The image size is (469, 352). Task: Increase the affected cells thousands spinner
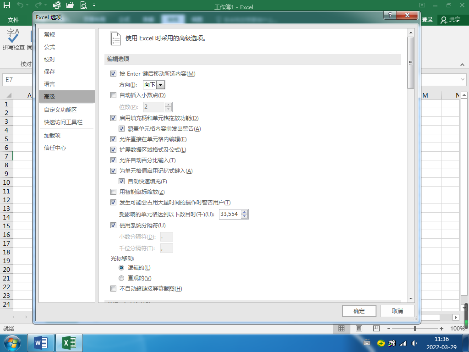click(x=245, y=212)
